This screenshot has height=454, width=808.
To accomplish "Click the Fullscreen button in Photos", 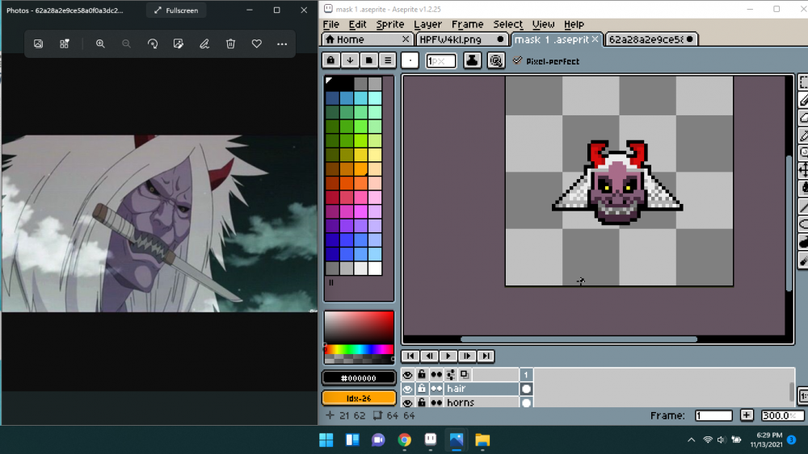I will click(176, 10).
